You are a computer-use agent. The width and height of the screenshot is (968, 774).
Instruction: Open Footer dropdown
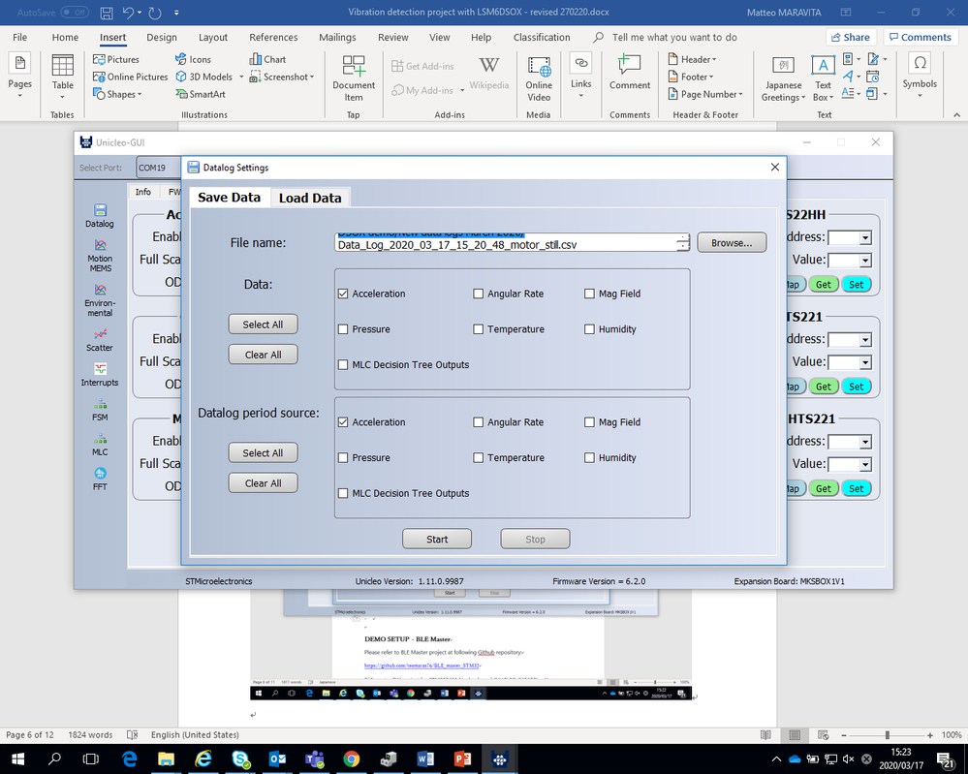[x=691, y=77]
